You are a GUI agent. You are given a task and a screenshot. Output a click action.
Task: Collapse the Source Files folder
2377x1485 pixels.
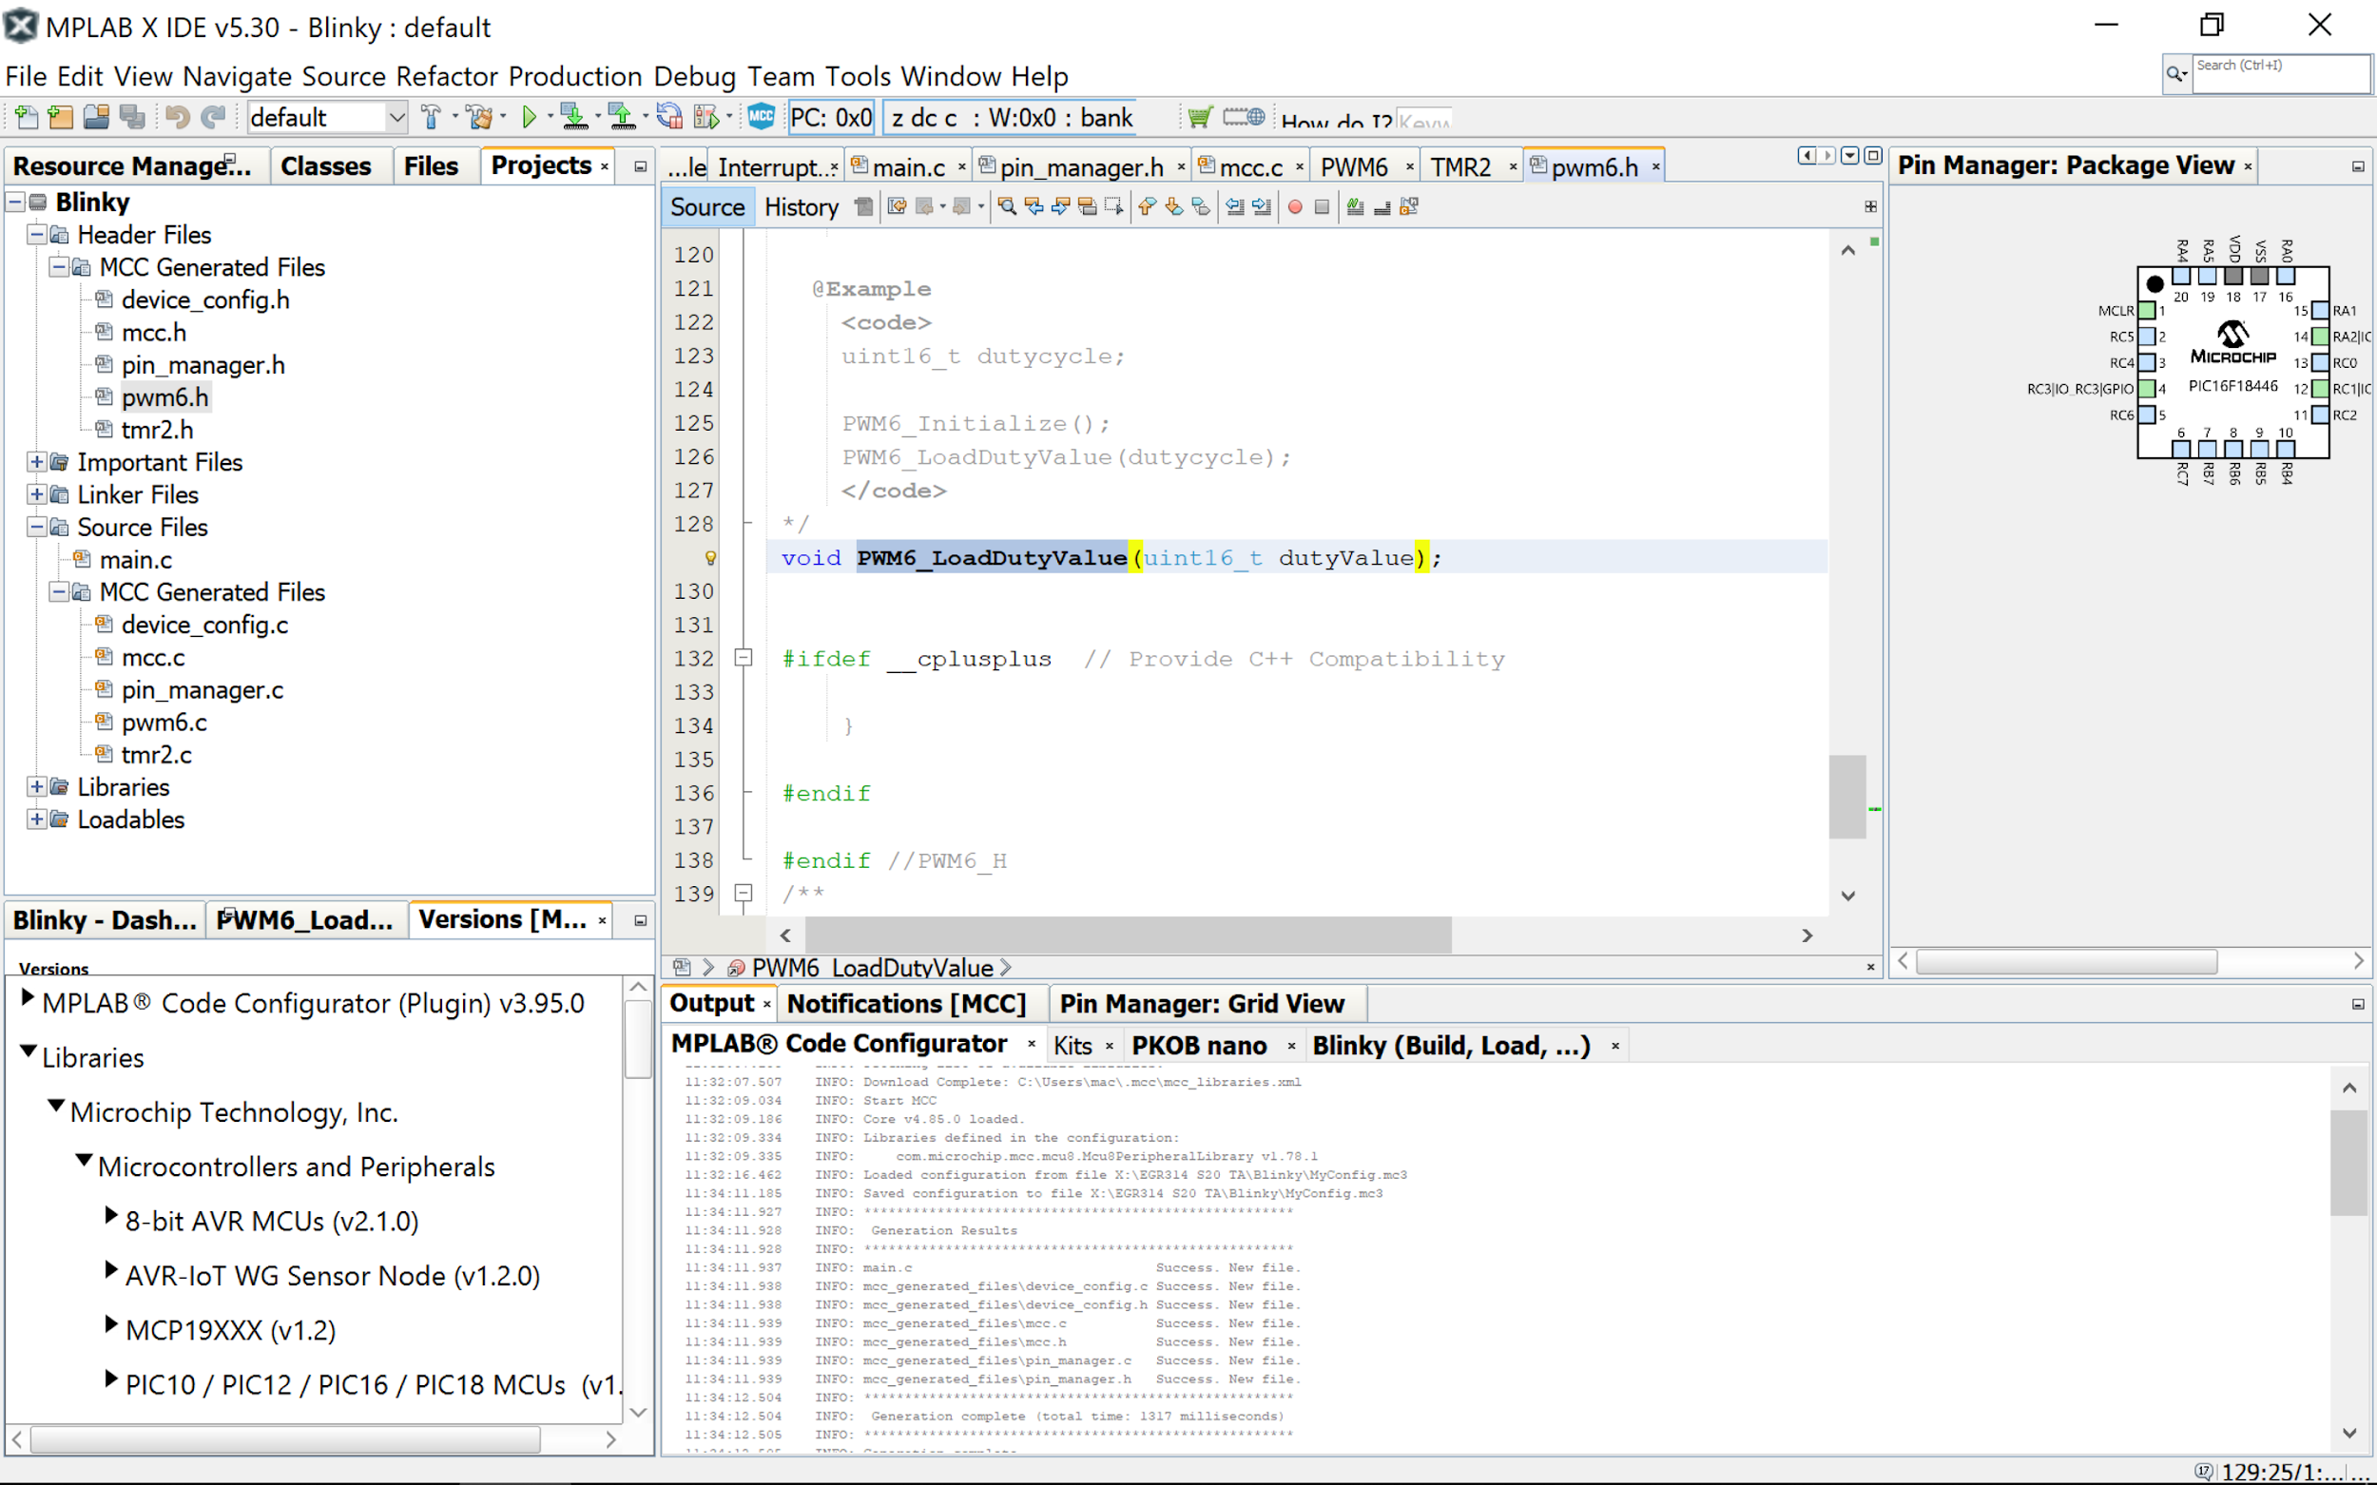[x=36, y=527]
